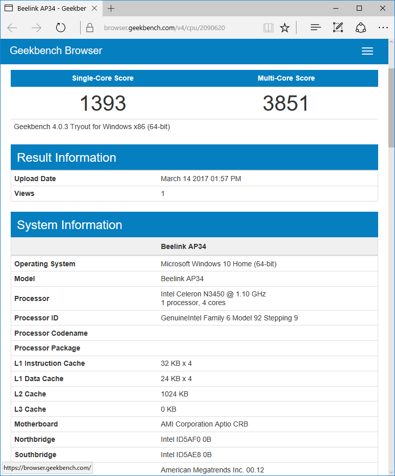Click the Result Information header
Viewport: 395px width, 476px height.
click(194, 157)
